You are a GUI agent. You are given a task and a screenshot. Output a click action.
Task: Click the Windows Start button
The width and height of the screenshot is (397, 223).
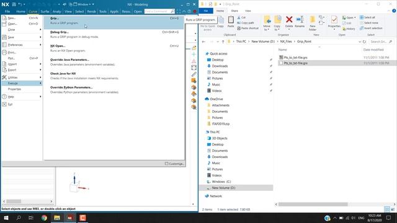6,217
